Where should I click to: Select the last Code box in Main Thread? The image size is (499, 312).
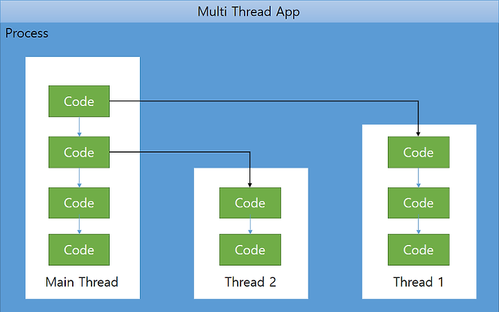[79, 250]
